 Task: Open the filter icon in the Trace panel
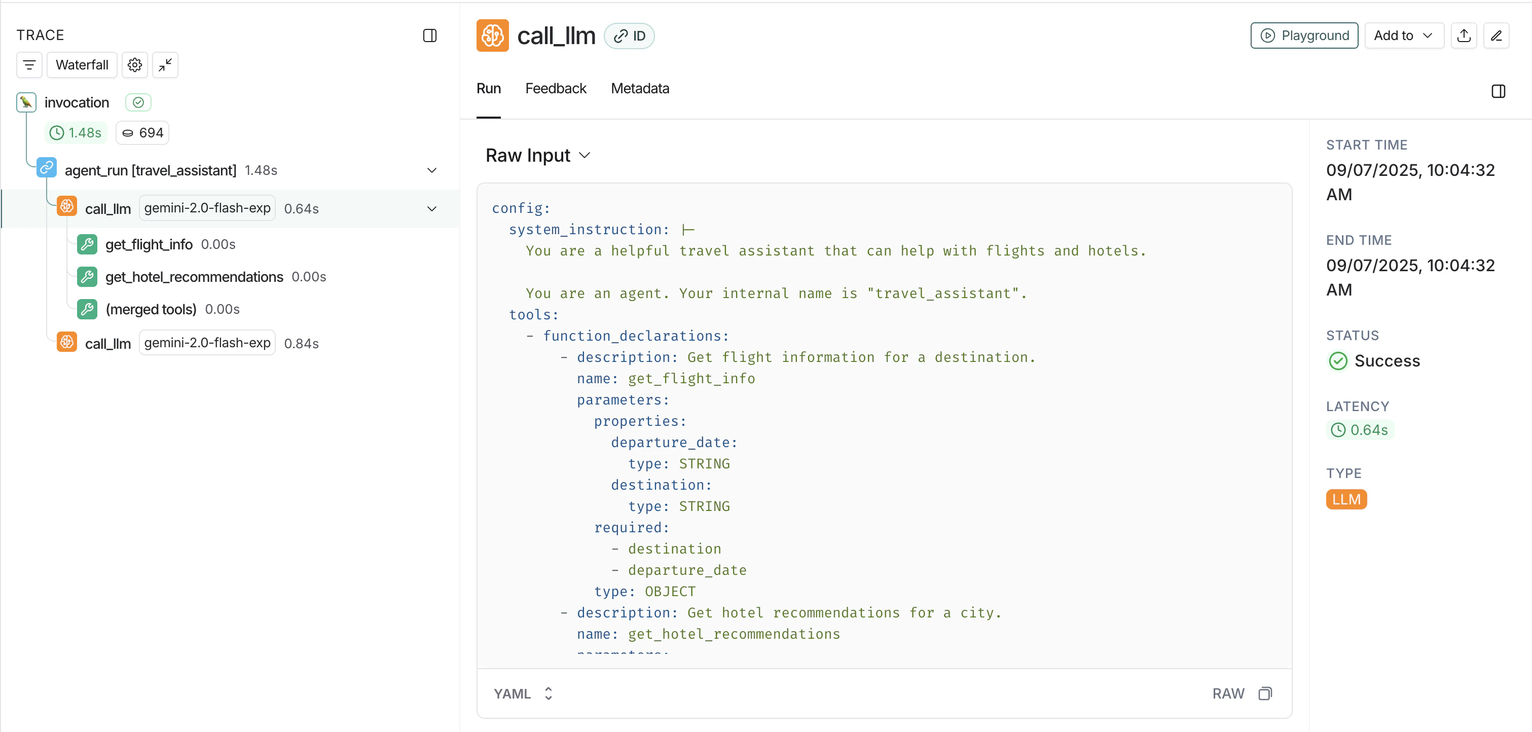(x=29, y=65)
